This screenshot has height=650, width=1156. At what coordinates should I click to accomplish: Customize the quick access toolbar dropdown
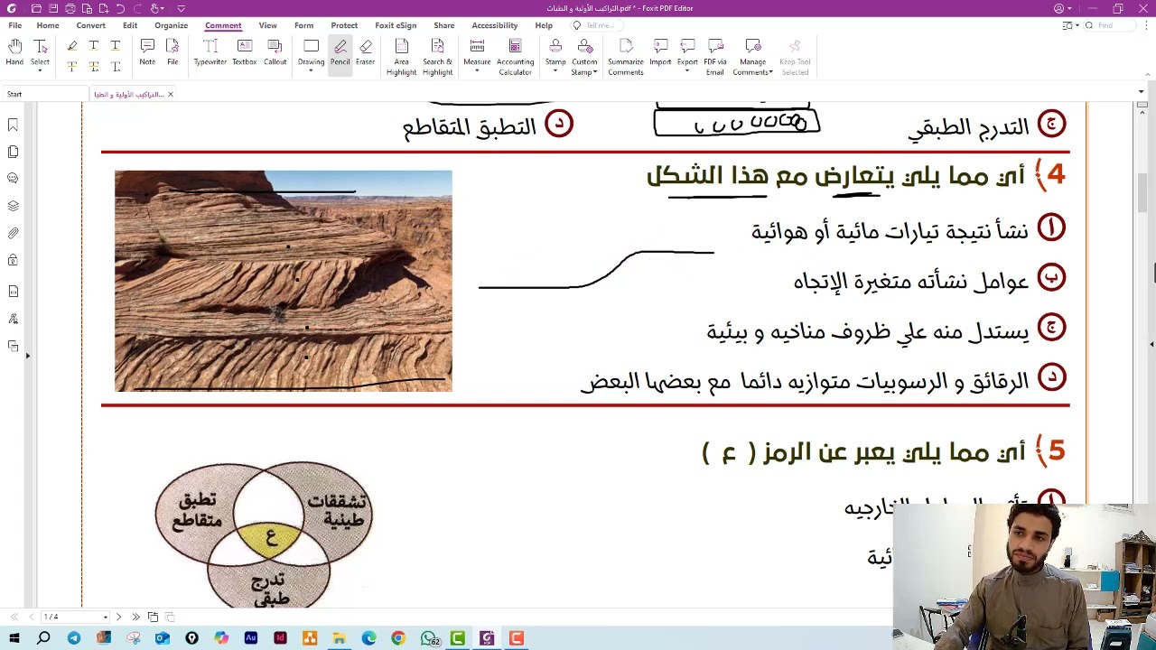point(181,8)
